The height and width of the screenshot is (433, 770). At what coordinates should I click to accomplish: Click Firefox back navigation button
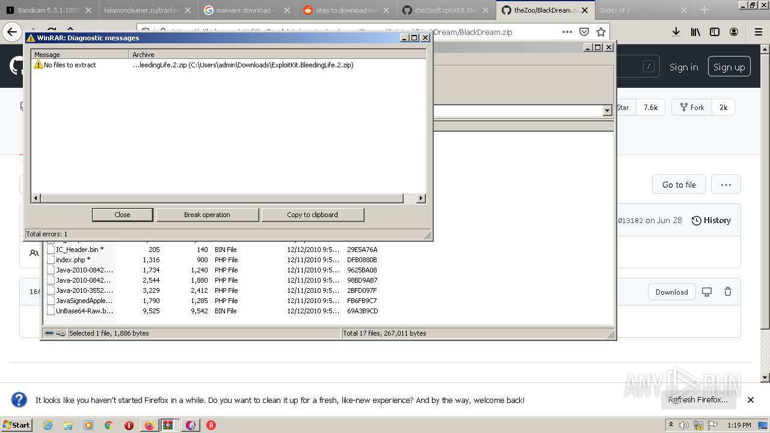(12, 32)
